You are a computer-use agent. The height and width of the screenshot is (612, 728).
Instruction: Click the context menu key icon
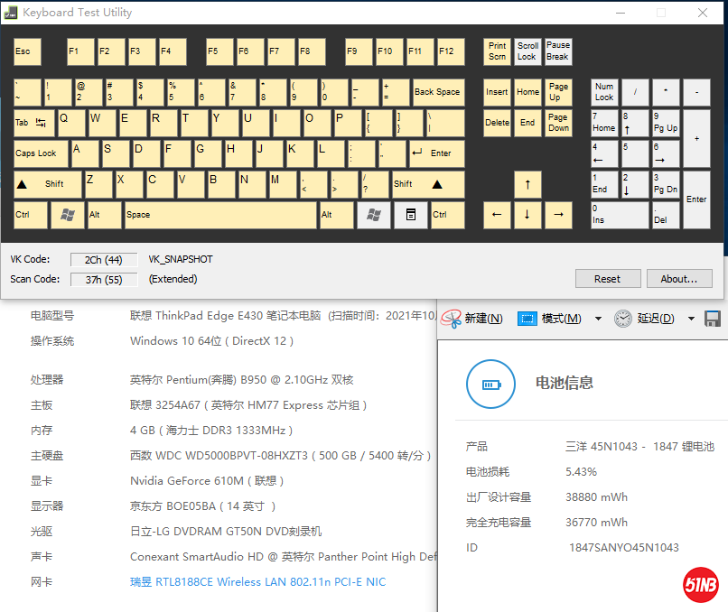point(410,215)
